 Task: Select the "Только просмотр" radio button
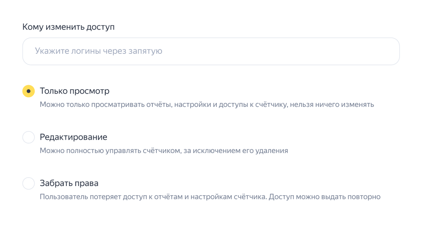coord(29,91)
